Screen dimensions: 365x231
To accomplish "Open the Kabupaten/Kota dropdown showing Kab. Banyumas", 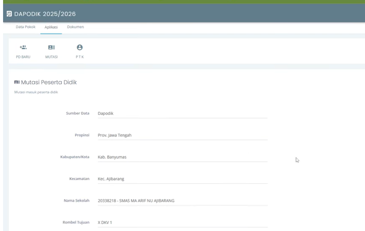I will pos(182,157).
